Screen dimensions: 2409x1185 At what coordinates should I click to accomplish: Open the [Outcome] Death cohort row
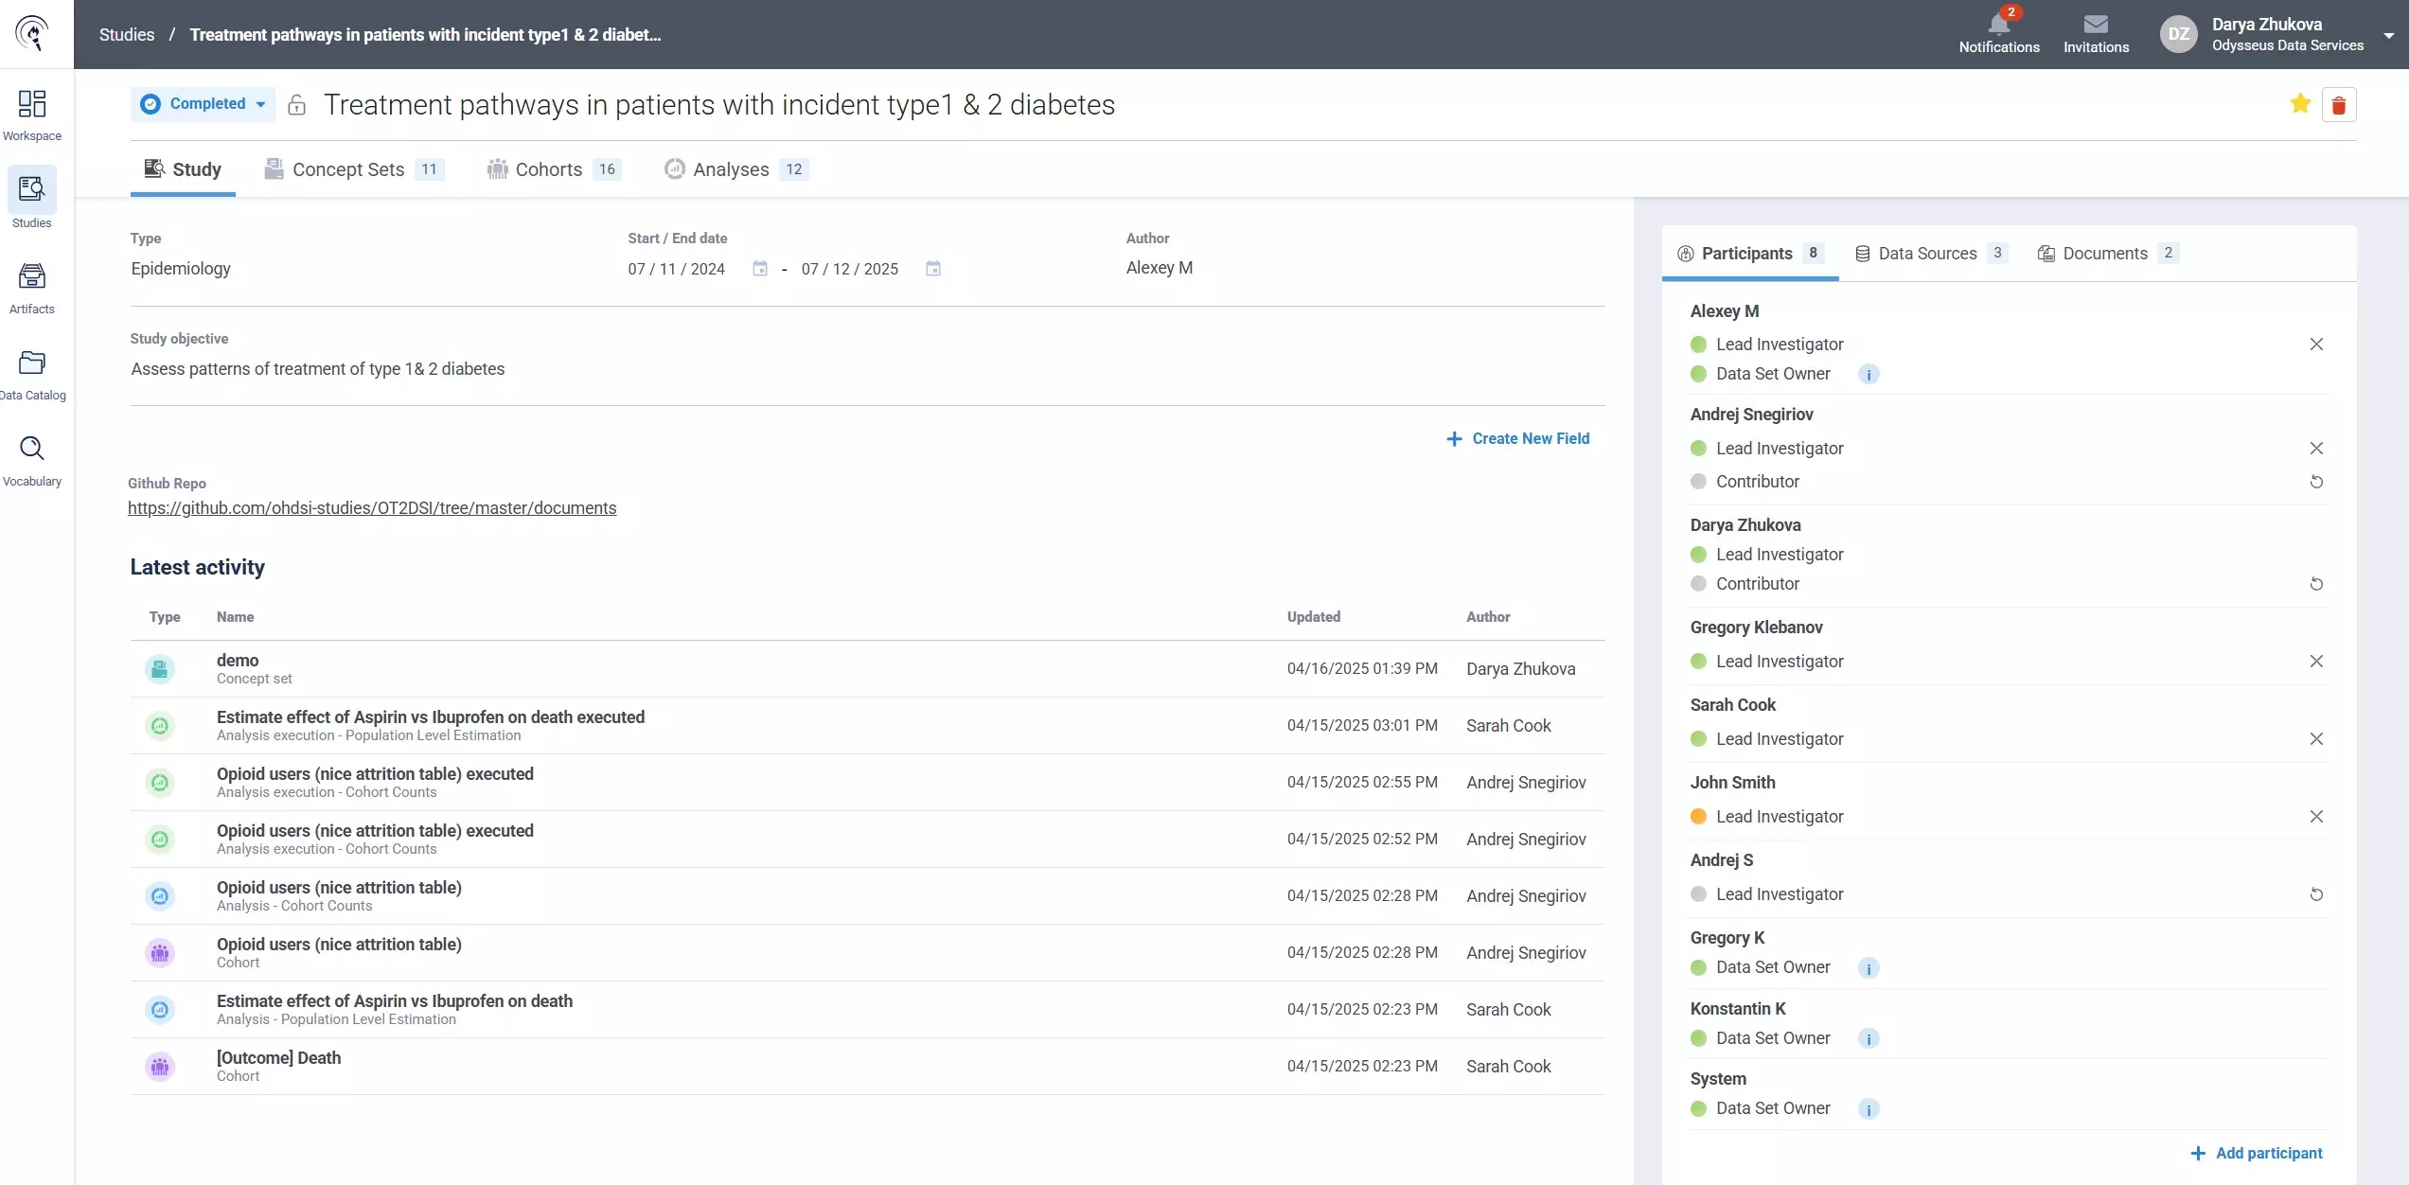867,1067
